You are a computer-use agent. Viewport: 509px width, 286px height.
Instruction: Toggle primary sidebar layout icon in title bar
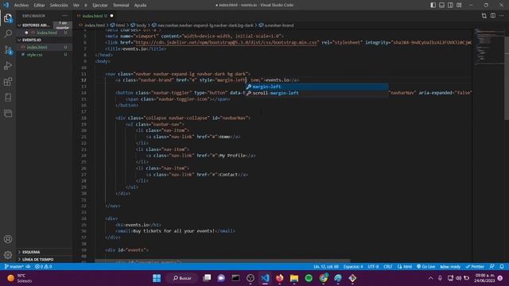tap(433, 5)
